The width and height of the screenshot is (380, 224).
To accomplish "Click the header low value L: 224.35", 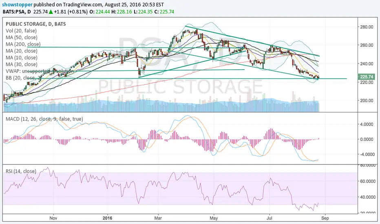I will pyautogui.click(x=143, y=12).
